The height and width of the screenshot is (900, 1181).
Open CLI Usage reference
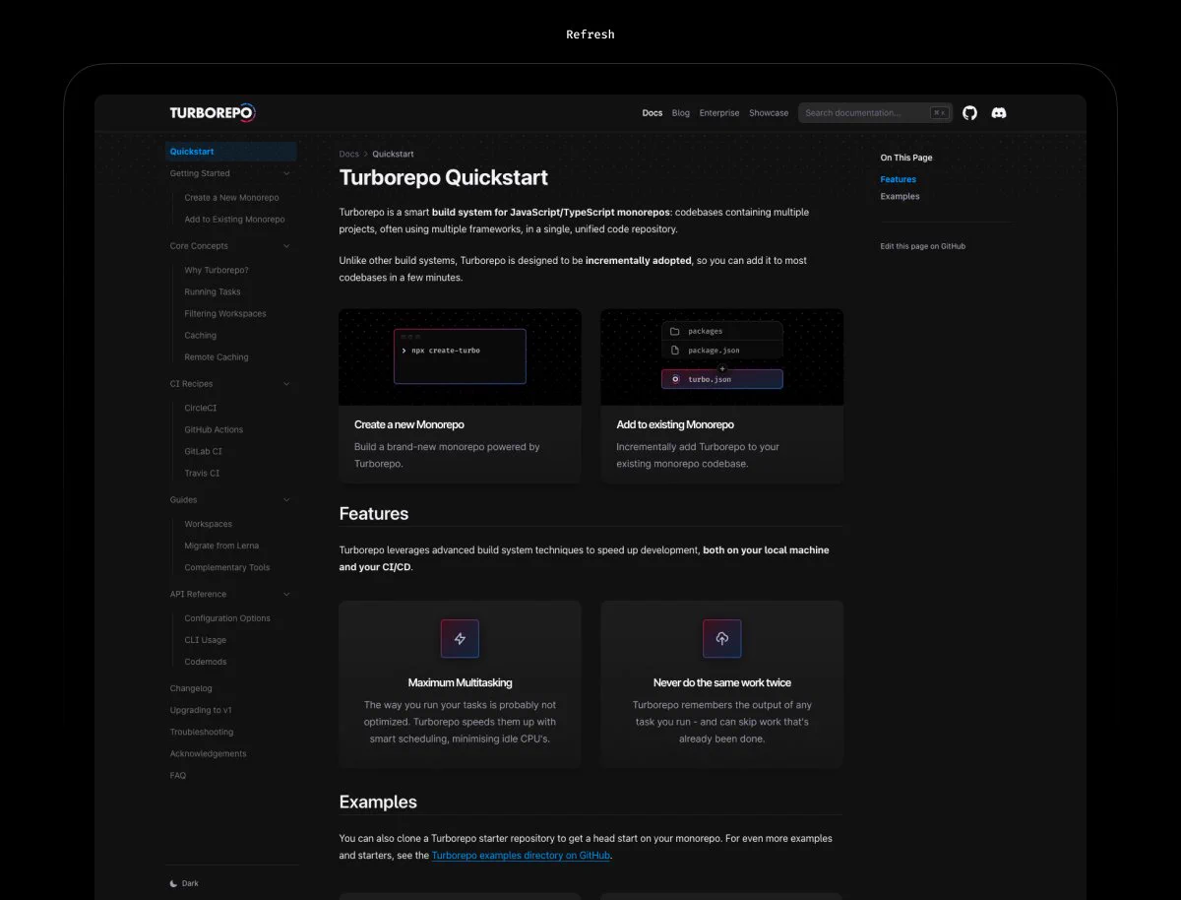pos(205,641)
